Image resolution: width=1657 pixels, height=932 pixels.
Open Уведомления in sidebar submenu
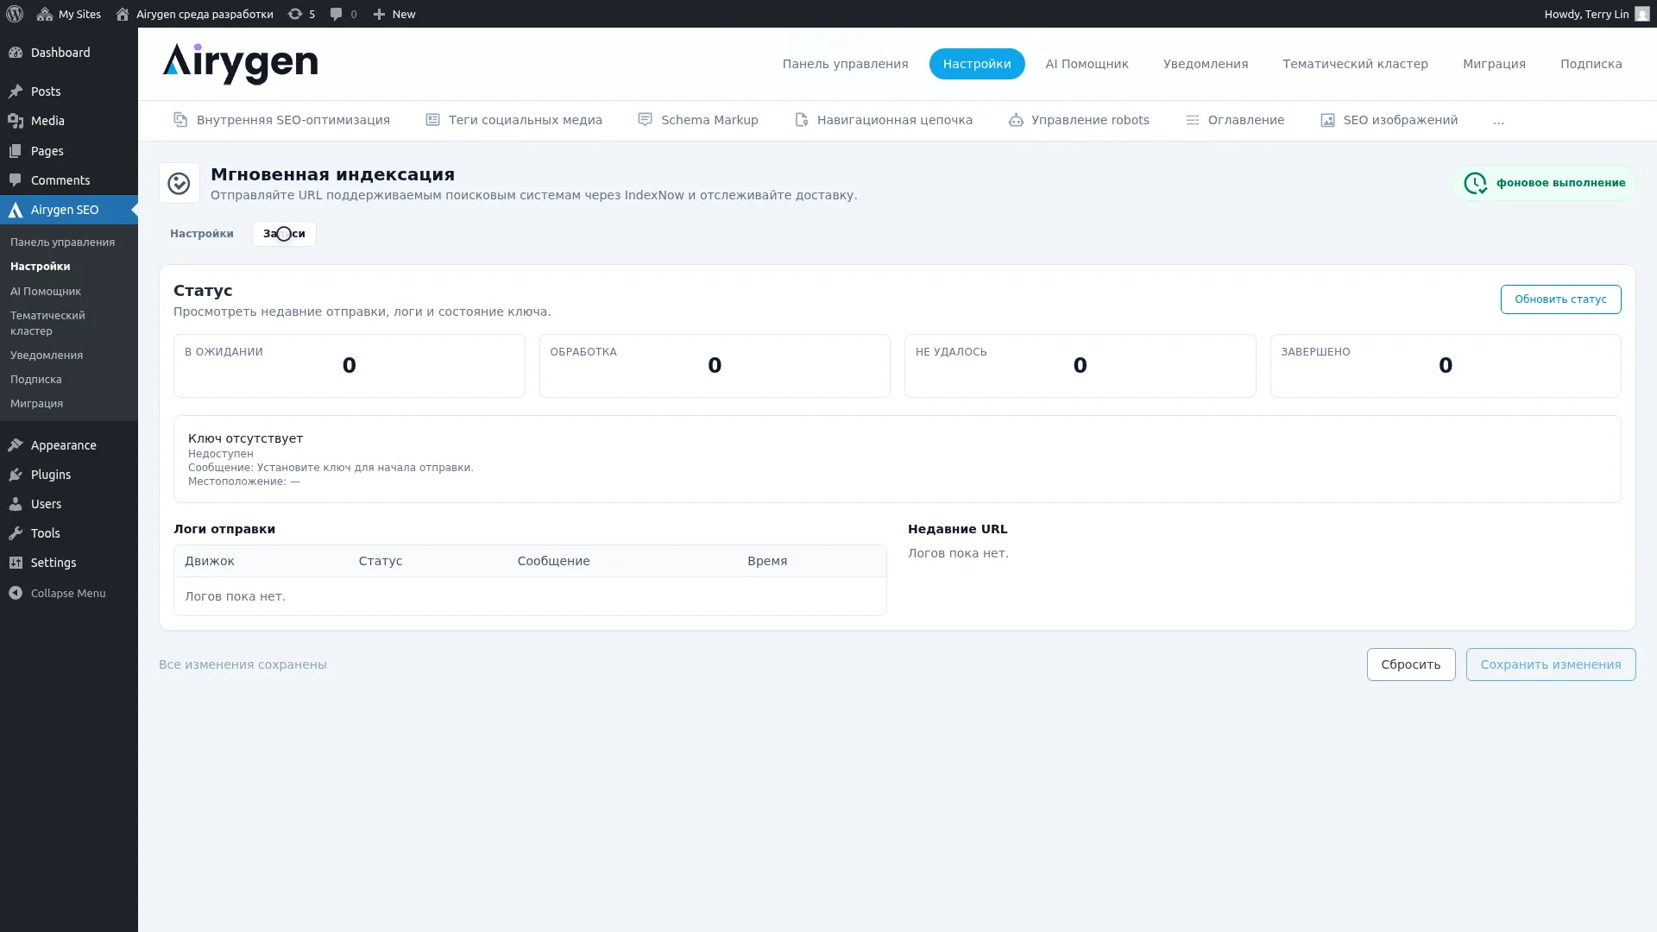point(47,356)
